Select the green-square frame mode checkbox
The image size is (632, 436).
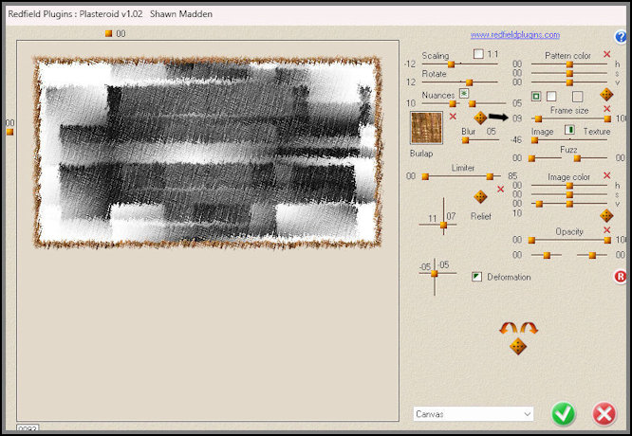coord(536,97)
